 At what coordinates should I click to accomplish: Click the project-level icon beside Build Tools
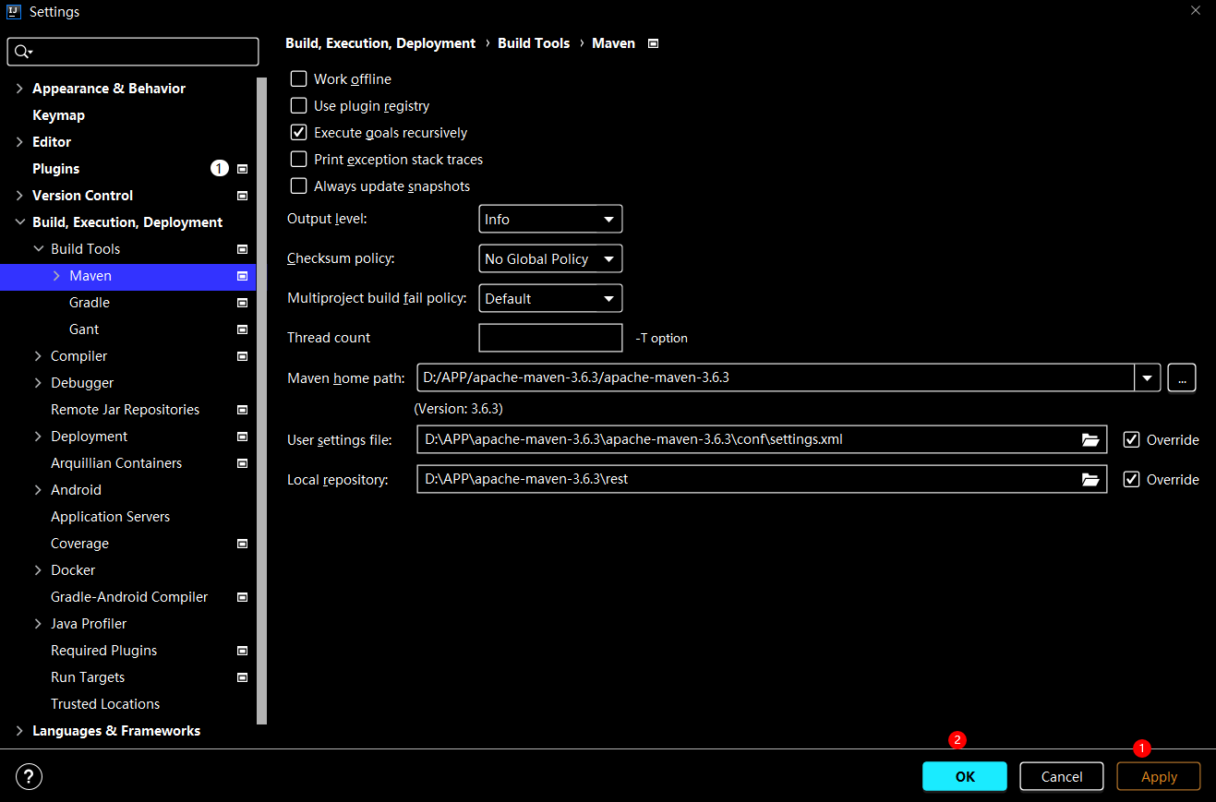pos(243,249)
